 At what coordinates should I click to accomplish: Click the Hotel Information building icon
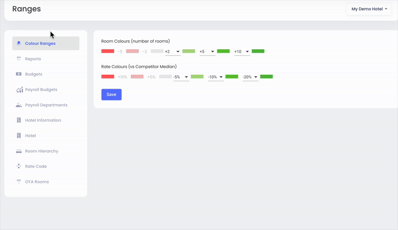(19, 120)
